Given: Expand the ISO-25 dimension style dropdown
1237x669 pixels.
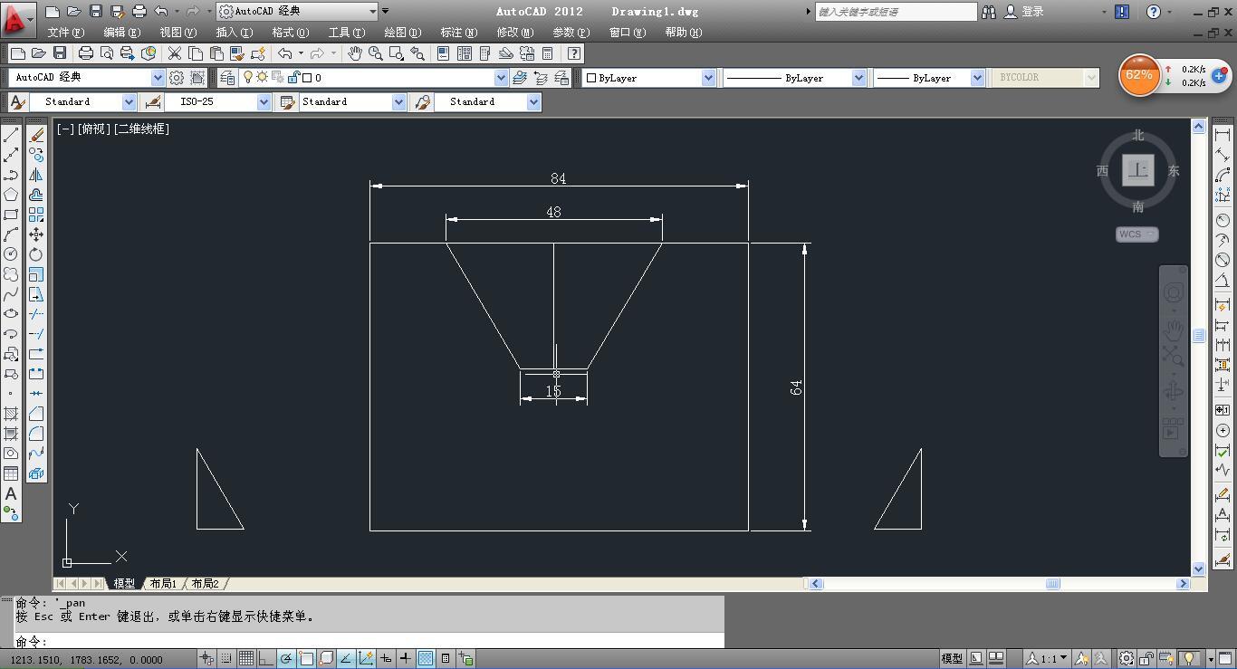Looking at the screenshot, I should (264, 102).
